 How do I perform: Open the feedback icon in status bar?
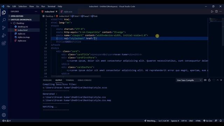click(x=216, y=121)
